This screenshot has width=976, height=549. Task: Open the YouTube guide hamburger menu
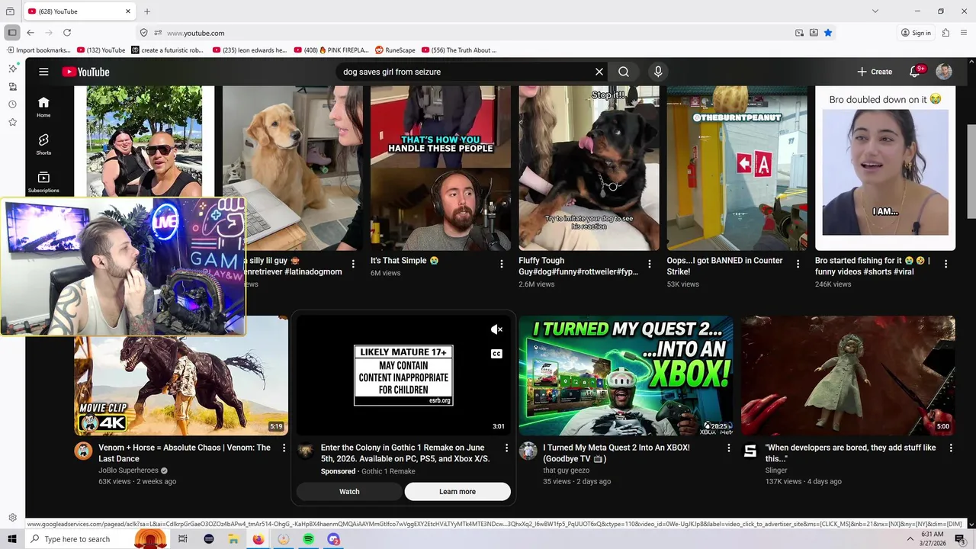tap(43, 72)
